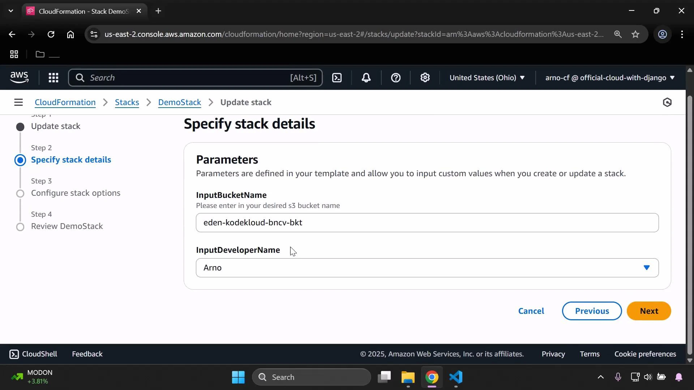Open the Terms footer link
The height and width of the screenshot is (390, 694).
[x=590, y=354]
